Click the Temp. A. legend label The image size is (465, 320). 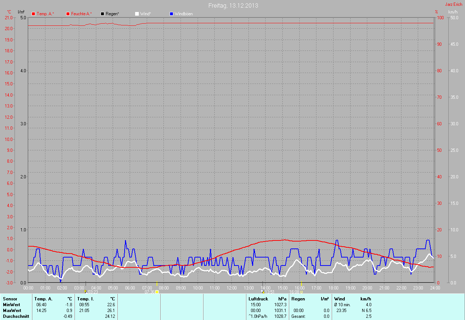pyautogui.click(x=45, y=14)
